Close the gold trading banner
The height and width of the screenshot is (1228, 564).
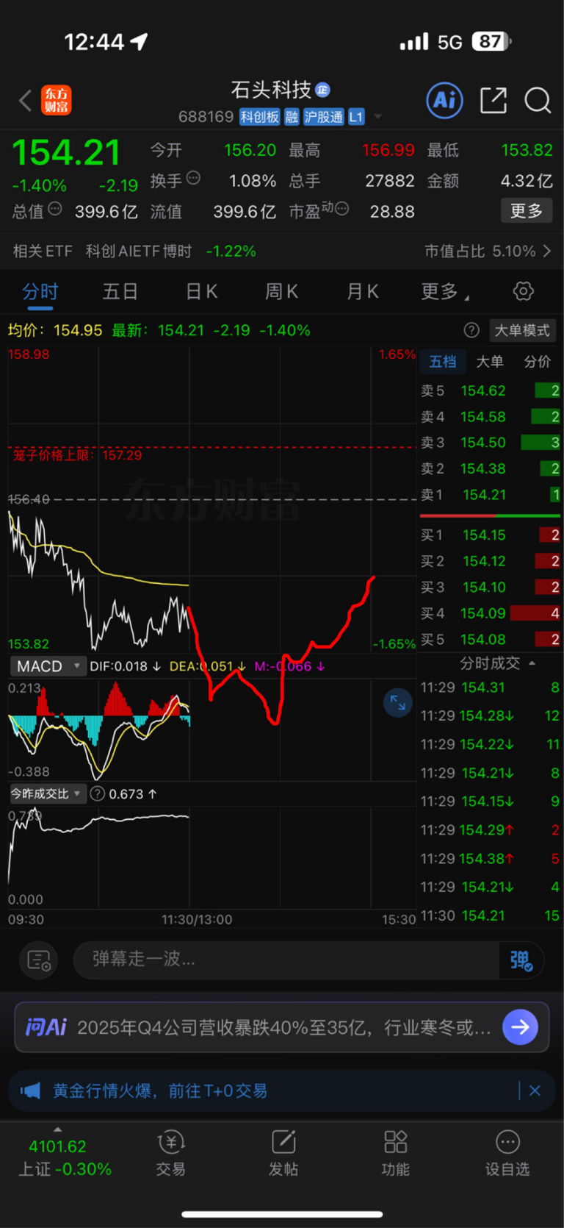click(535, 1090)
